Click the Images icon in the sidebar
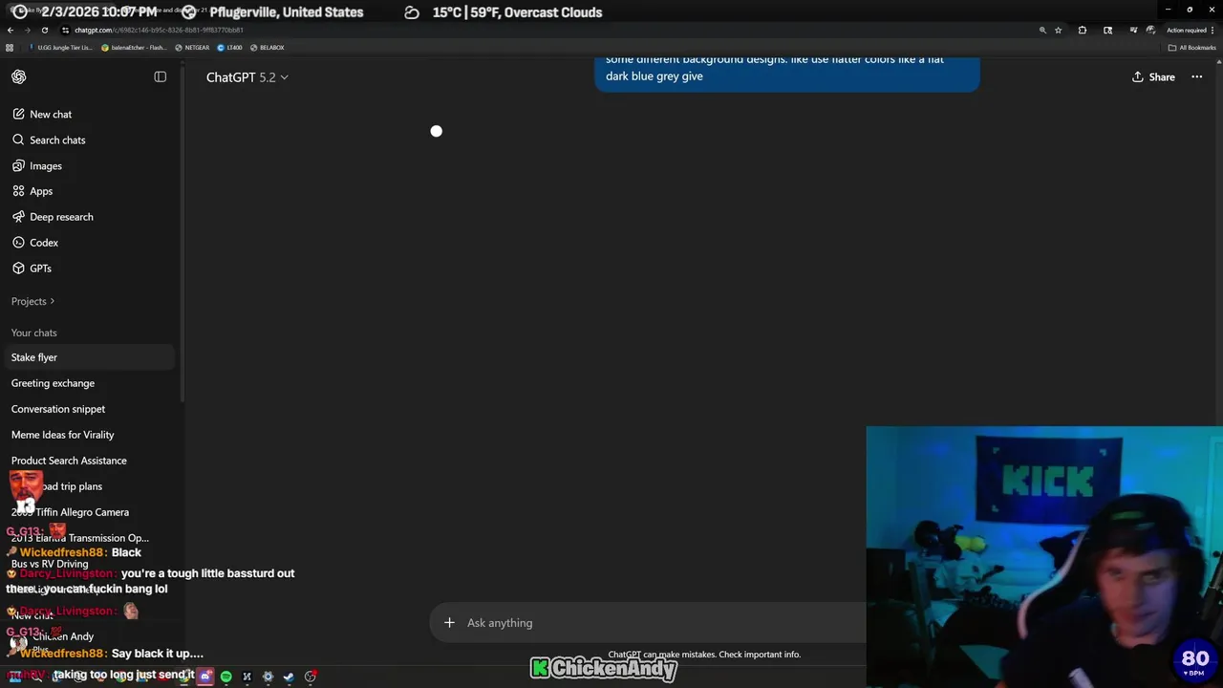This screenshot has width=1223, height=688. click(x=18, y=165)
